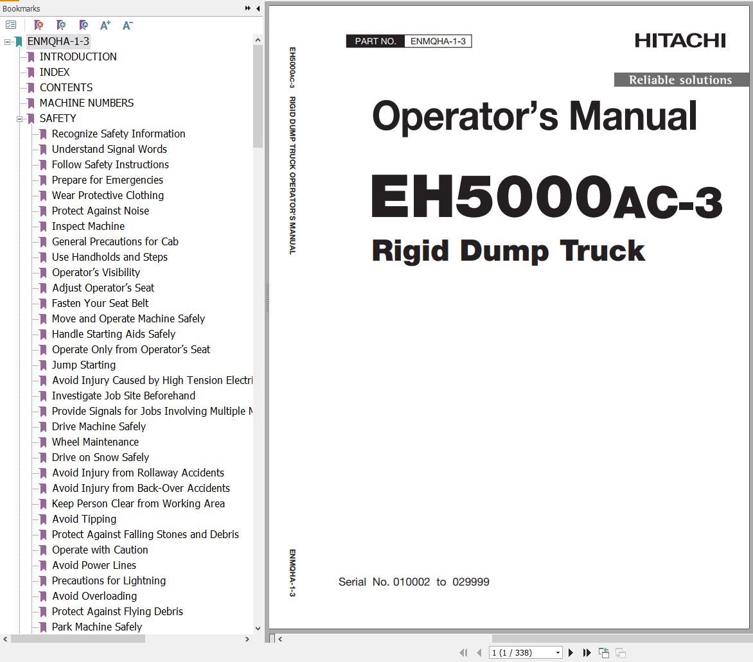
Task: Jump to the last page arrow
Action: 587,652
